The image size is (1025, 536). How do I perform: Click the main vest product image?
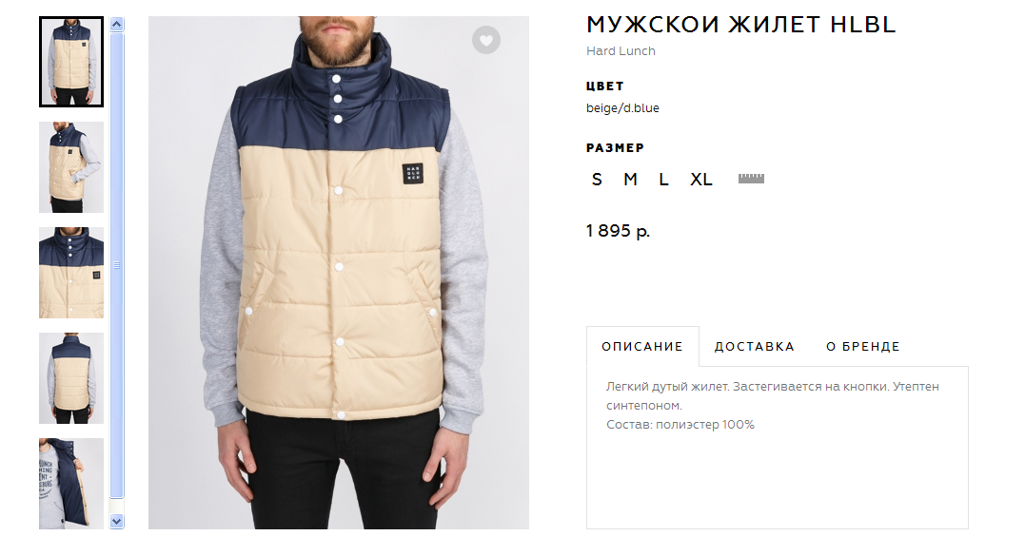339,273
